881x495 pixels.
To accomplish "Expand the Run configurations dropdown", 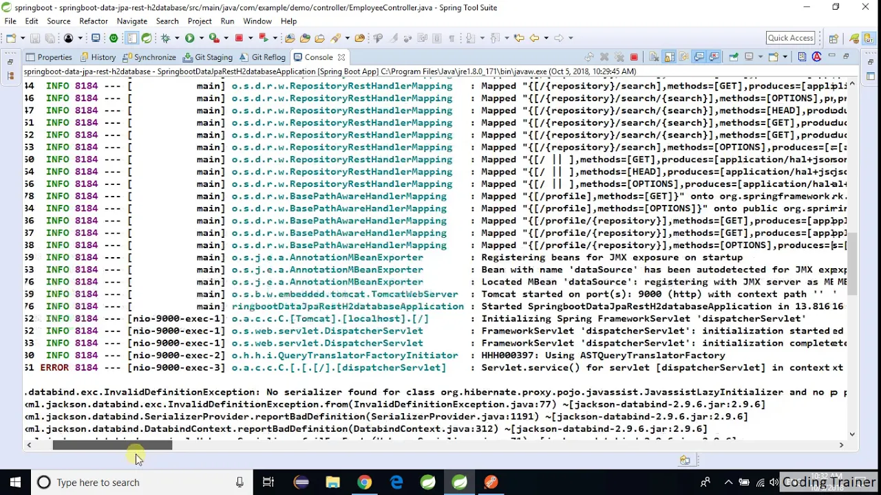I will coord(200,38).
